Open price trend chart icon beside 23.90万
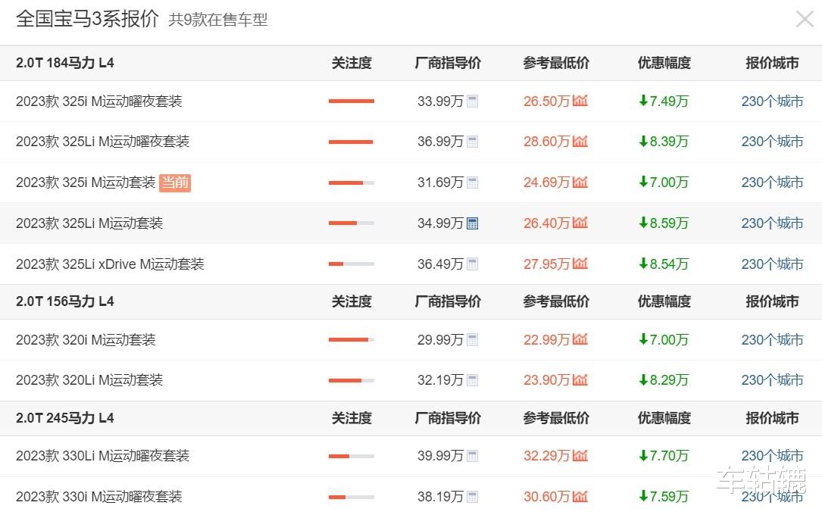 [580, 380]
